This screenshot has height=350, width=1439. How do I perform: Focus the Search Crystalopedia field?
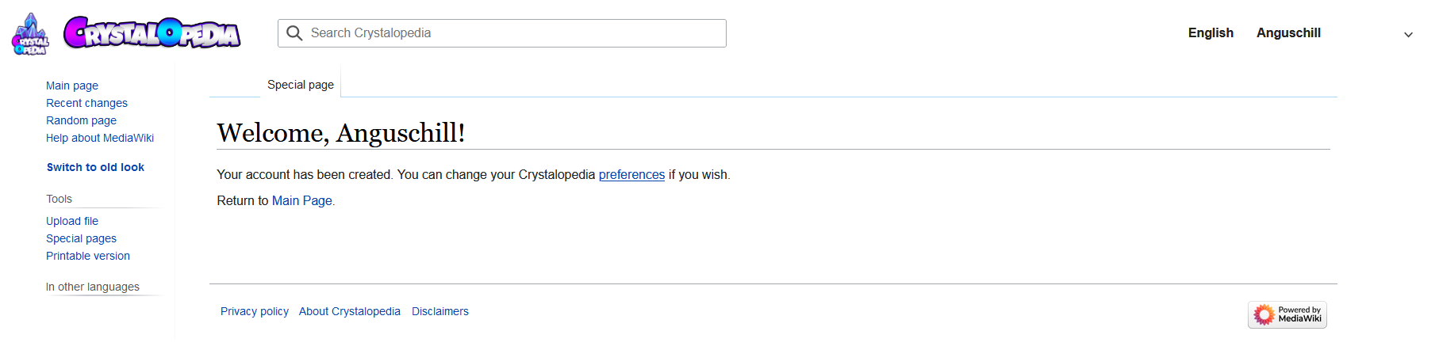click(x=502, y=33)
